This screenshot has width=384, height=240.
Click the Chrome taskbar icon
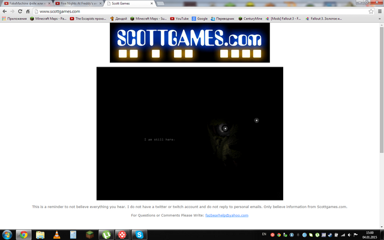[23, 235]
